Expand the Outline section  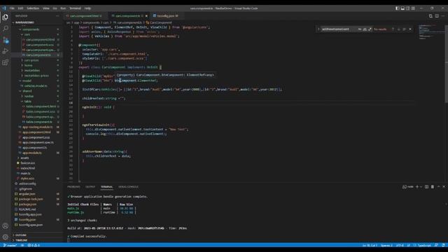pos(21,235)
